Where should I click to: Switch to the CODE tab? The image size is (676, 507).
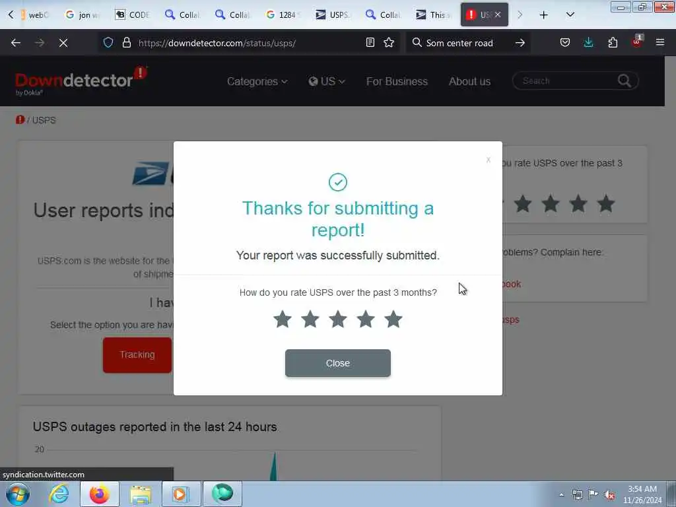tap(132, 15)
